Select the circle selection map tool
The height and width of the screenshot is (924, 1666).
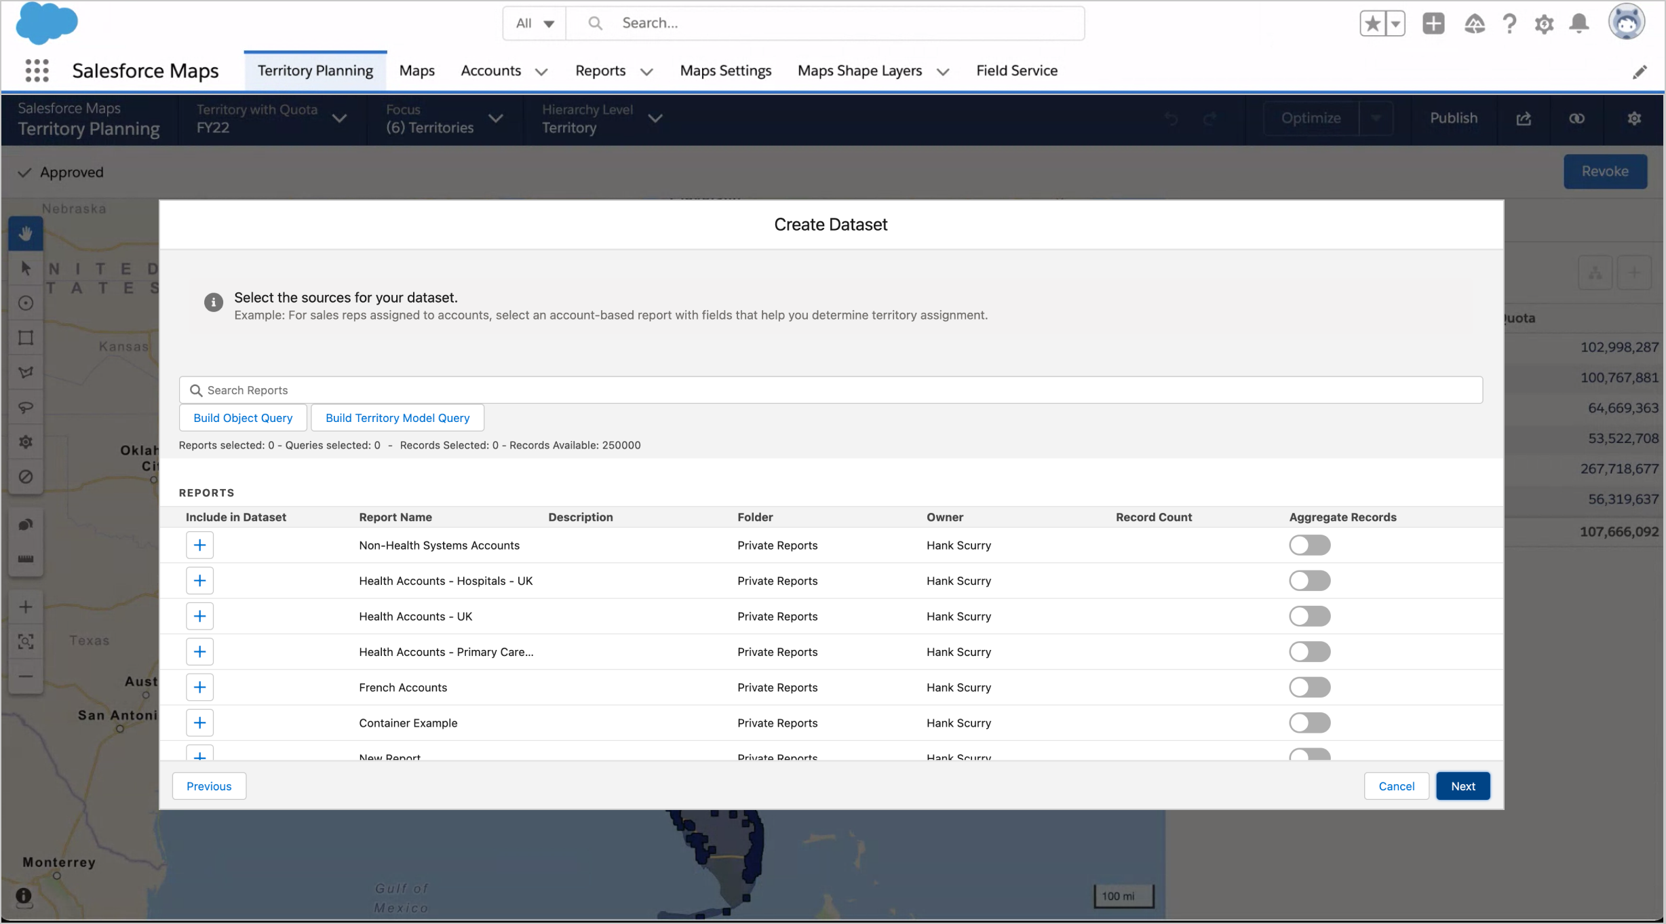point(26,303)
